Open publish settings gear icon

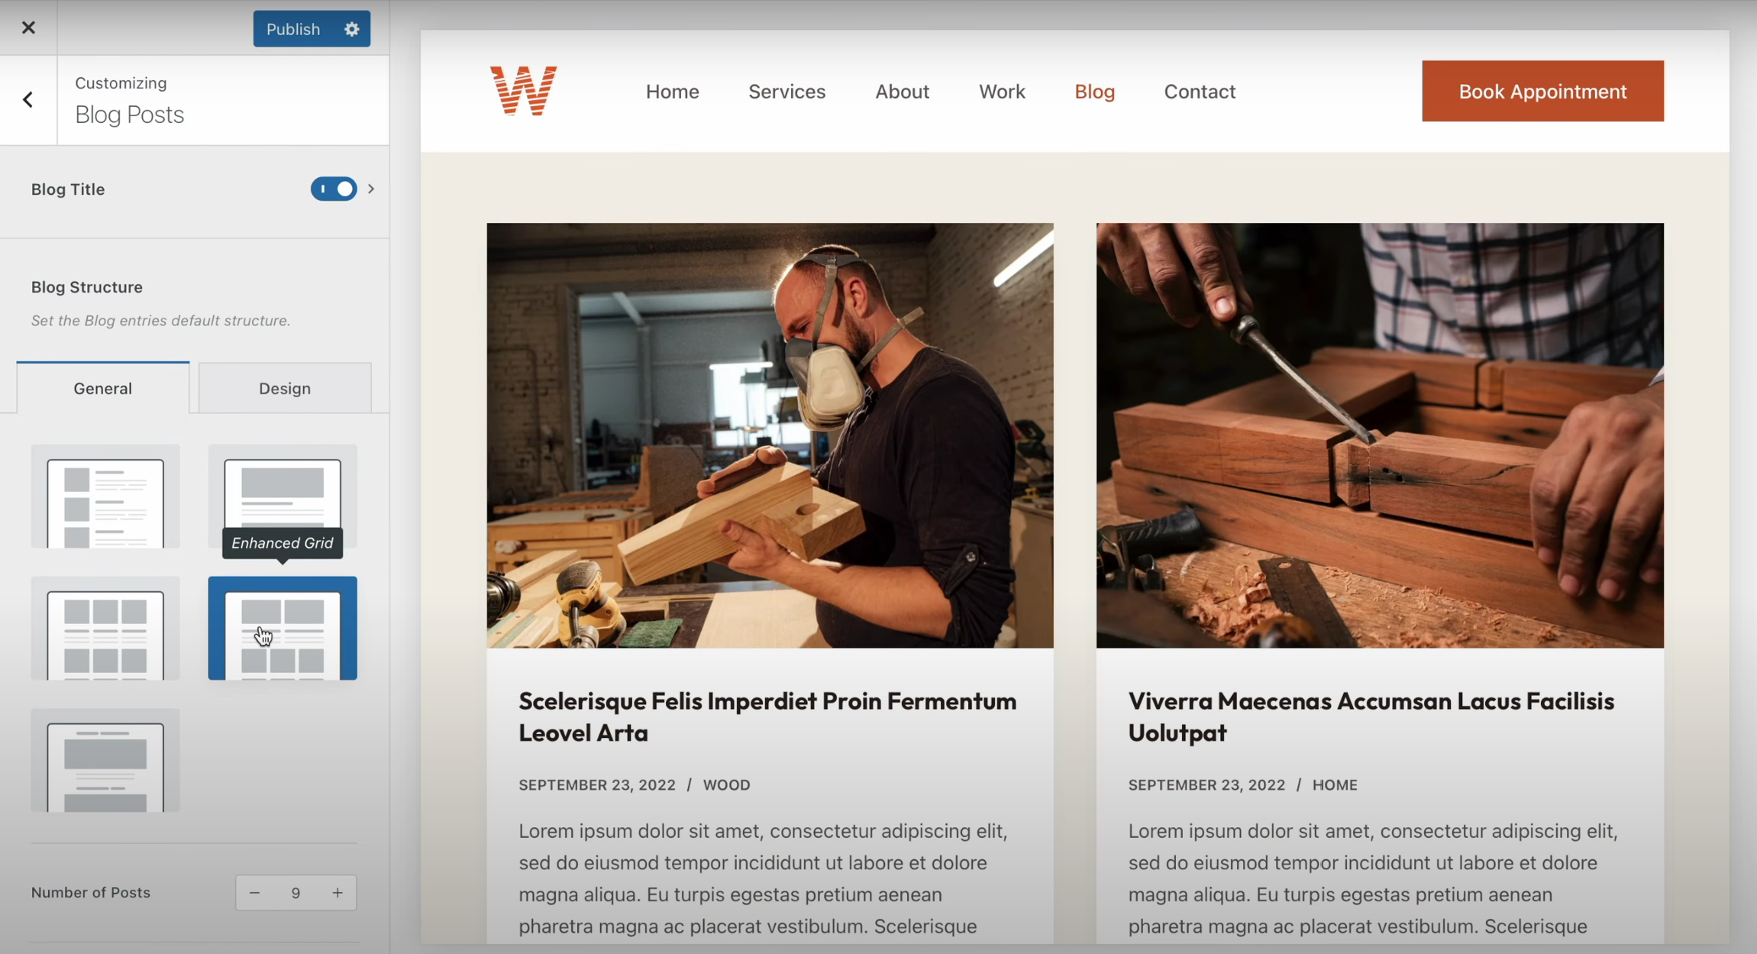[x=351, y=29]
